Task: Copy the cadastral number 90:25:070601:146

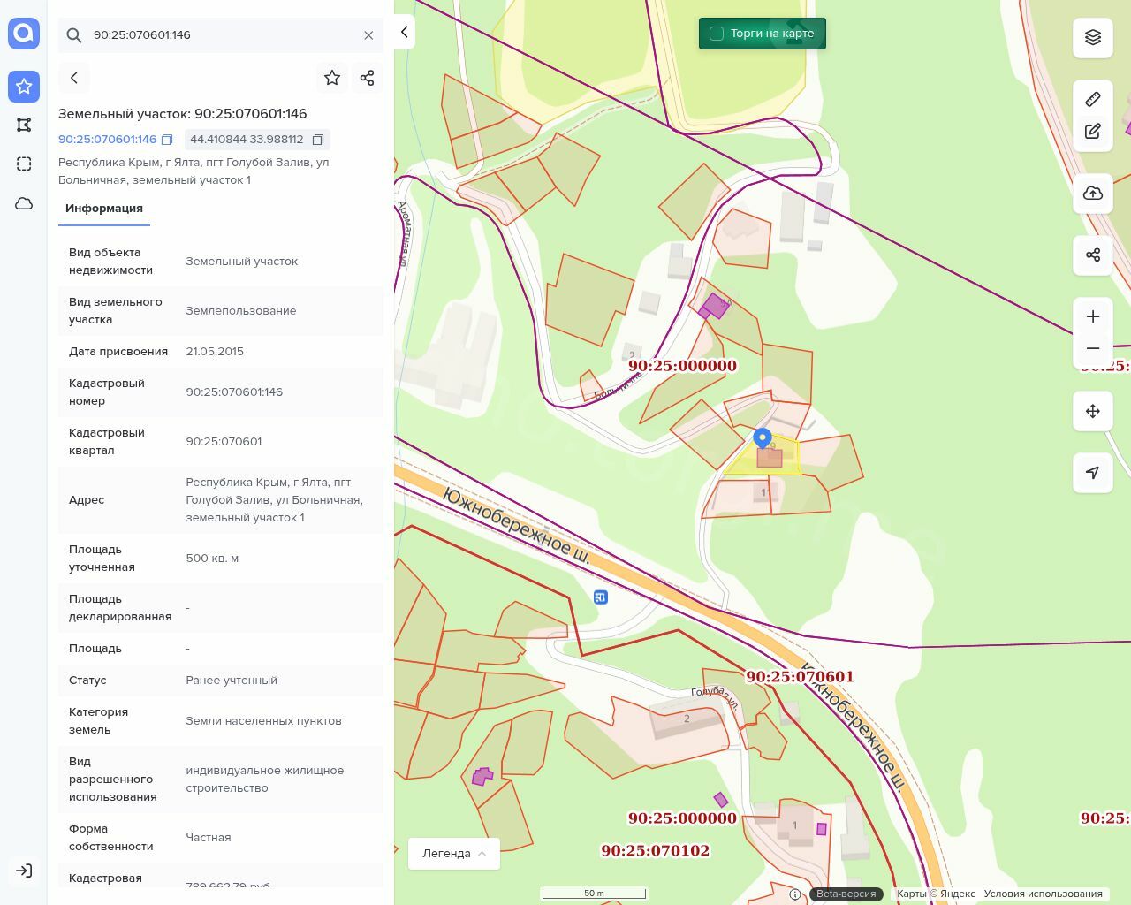Action: pyautogui.click(x=167, y=140)
